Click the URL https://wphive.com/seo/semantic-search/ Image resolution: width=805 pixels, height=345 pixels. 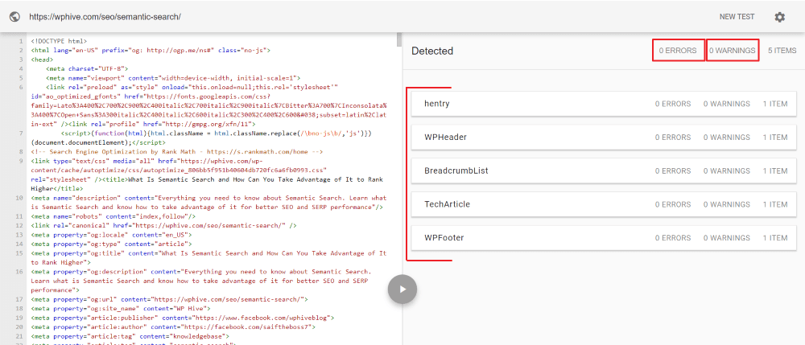pyautogui.click(x=105, y=16)
